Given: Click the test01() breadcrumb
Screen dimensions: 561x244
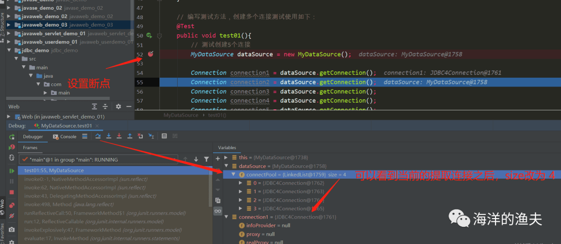Looking at the screenshot, I should click(x=217, y=115).
